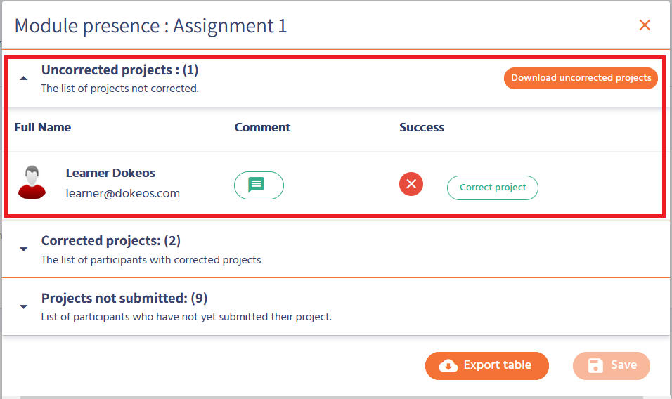Collapse the Uncorrected projects section arrow

[x=24, y=79]
